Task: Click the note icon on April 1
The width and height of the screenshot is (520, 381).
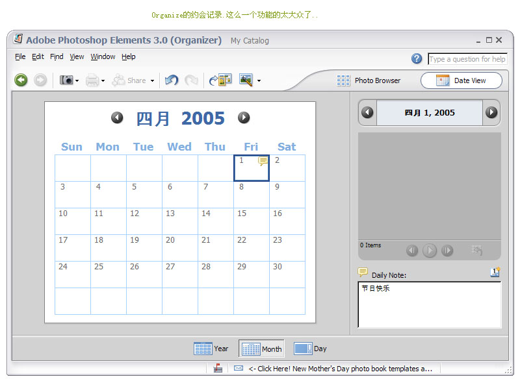Action: point(263,161)
